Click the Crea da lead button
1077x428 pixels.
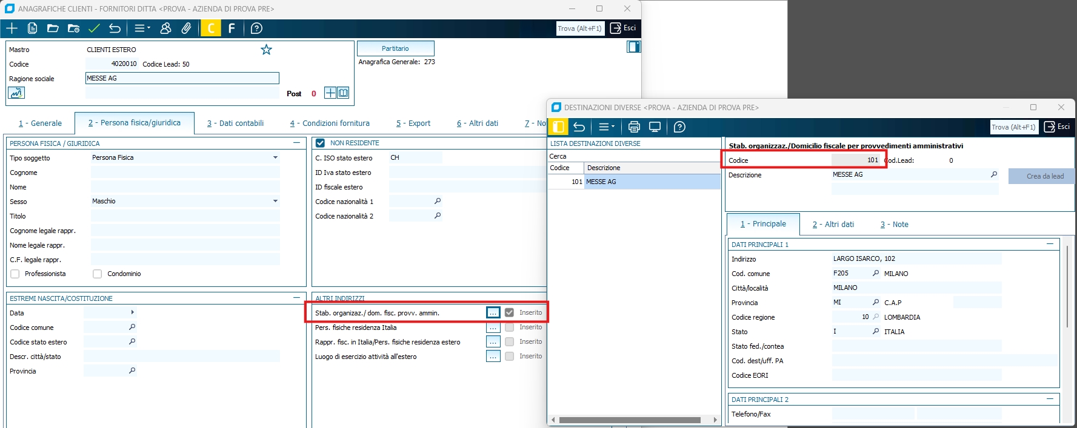click(x=1041, y=176)
